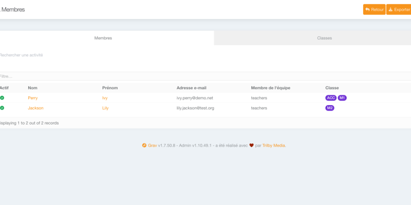Open the Lily first-name link
The image size is (411, 205).
tap(105, 108)
